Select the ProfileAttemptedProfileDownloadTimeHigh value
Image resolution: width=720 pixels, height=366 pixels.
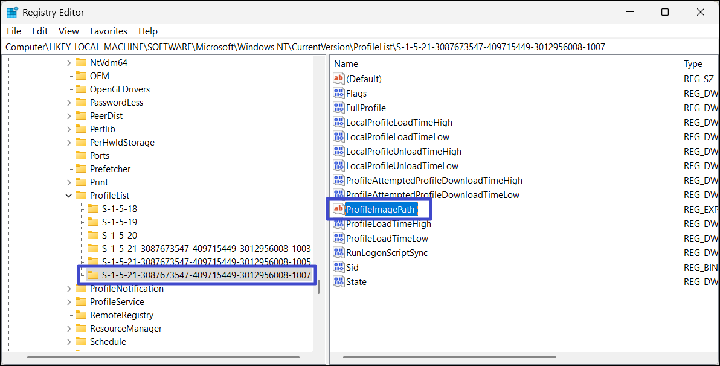pos(434,181)
